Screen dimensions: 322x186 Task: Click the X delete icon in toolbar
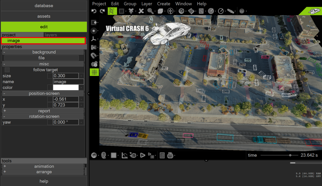tap(141, 11)
